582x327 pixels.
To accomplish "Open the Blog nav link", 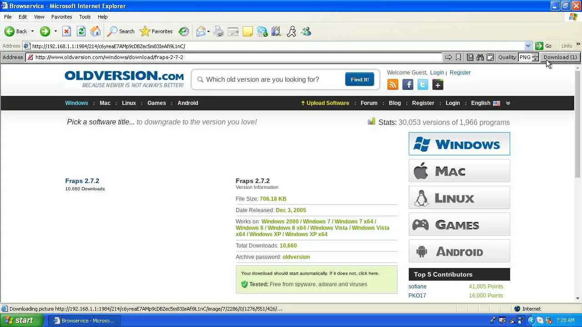I will [395, 103].
